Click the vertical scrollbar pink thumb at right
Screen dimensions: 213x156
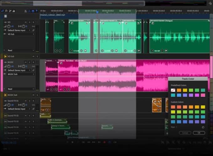211,67
